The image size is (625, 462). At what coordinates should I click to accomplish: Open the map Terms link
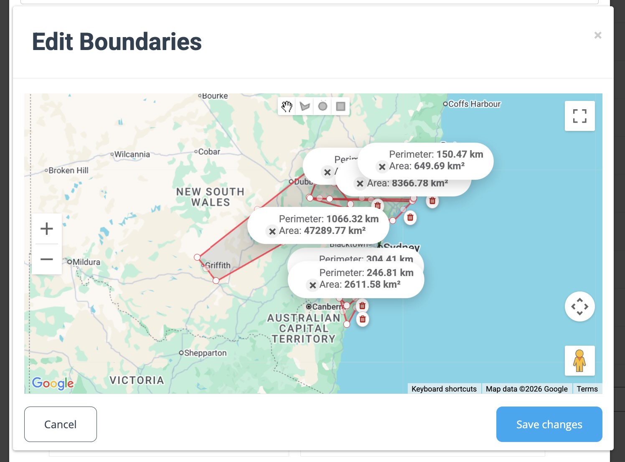(x=587, y=389)
